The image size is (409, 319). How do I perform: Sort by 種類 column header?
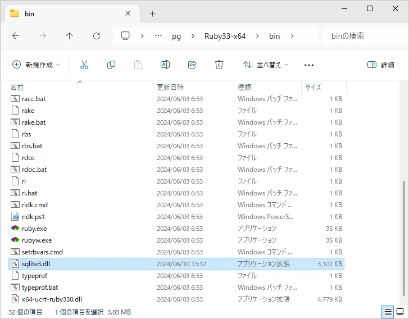(244, 87)
